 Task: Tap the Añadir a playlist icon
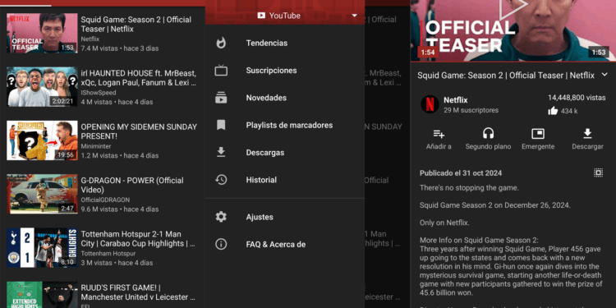(x=439, y=134)
